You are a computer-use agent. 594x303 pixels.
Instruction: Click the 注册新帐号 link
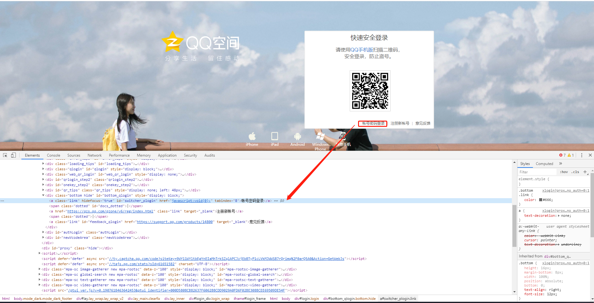pos(400,123)
